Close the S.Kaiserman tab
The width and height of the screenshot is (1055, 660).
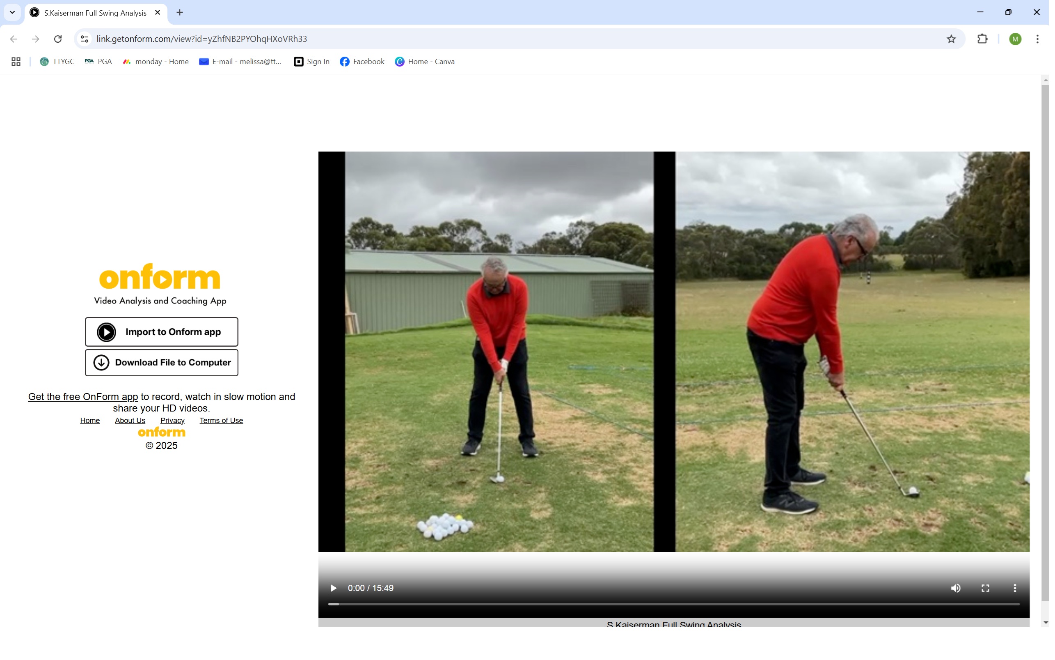click(158, 13)
